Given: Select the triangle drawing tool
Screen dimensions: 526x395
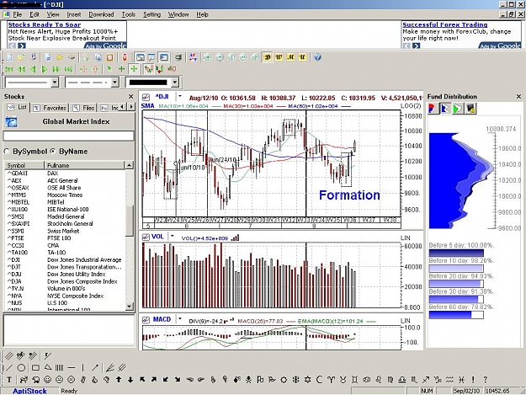Looking at the screenshot, I should [x=48, y=368].
